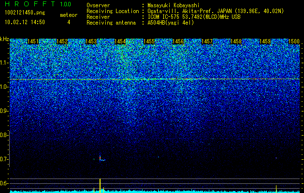The height and width of the screenshot is (193, 304).
Task: Click the Receiving Location value Ogata-vill. Akita-Pref.
Action: pyautogui.click(x=182, y=11)
